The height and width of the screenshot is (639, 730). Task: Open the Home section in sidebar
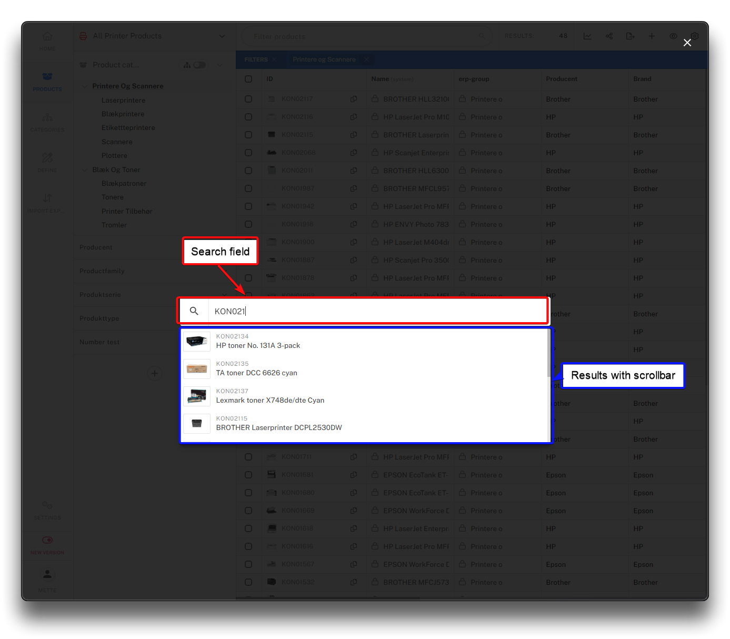pos(47,40)
